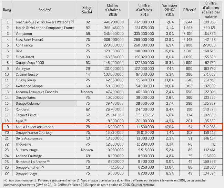Select the 'Groupe Satec' cell
The width and height of the screenshot is (224, 188).
click(44, 98)
